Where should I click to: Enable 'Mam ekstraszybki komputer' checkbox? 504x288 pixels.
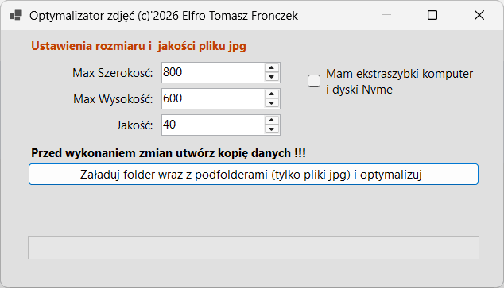[314, 81]
